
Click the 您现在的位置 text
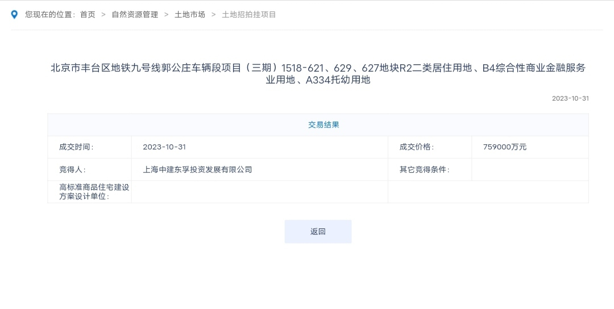pyautogui.click(x=50, y=15)
